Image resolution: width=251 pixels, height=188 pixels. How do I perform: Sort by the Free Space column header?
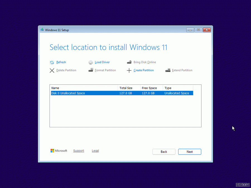151,88
